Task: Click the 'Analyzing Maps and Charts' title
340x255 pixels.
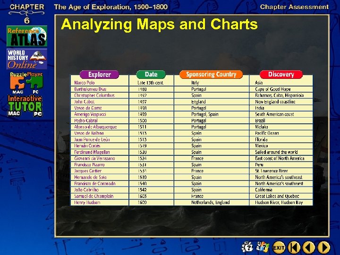Action: tap(159, 24)
